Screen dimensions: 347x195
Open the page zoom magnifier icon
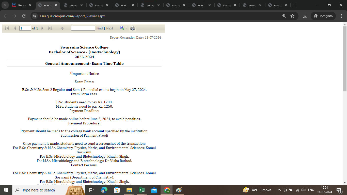pyautogui.click(x=284, y=16)
